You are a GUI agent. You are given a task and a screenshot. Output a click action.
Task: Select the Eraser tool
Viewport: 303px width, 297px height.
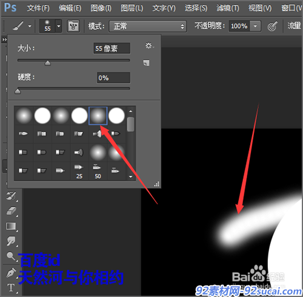click(x=12, y=211)
